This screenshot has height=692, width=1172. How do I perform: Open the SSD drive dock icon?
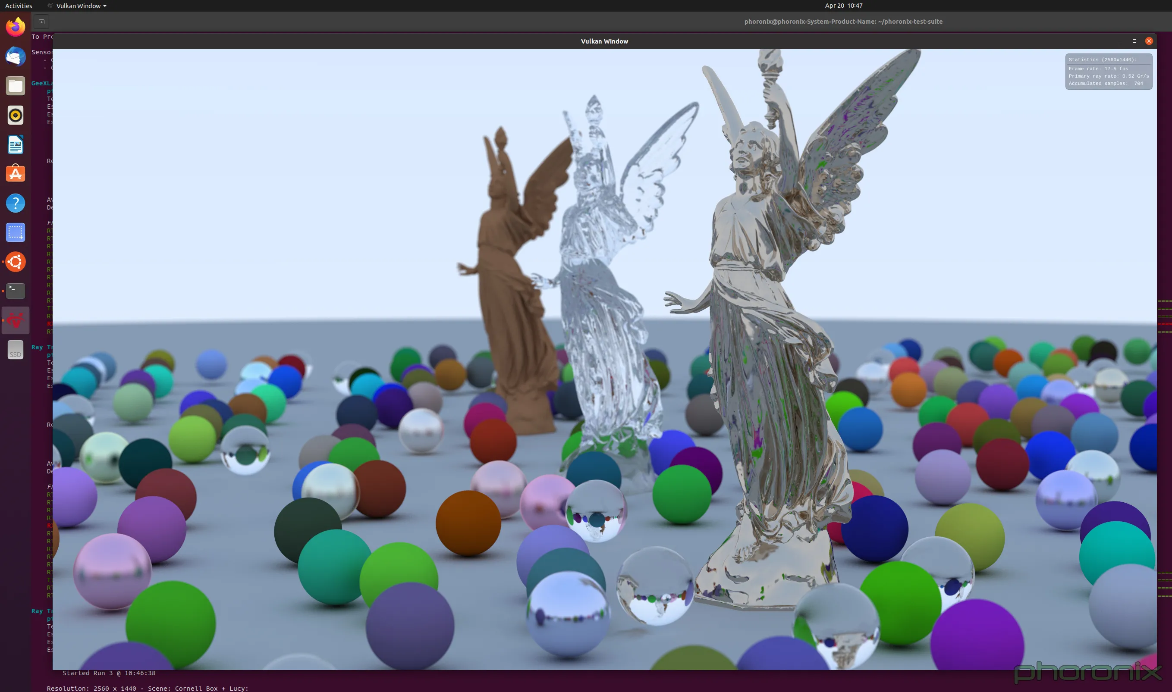click(x=16, y=350)
